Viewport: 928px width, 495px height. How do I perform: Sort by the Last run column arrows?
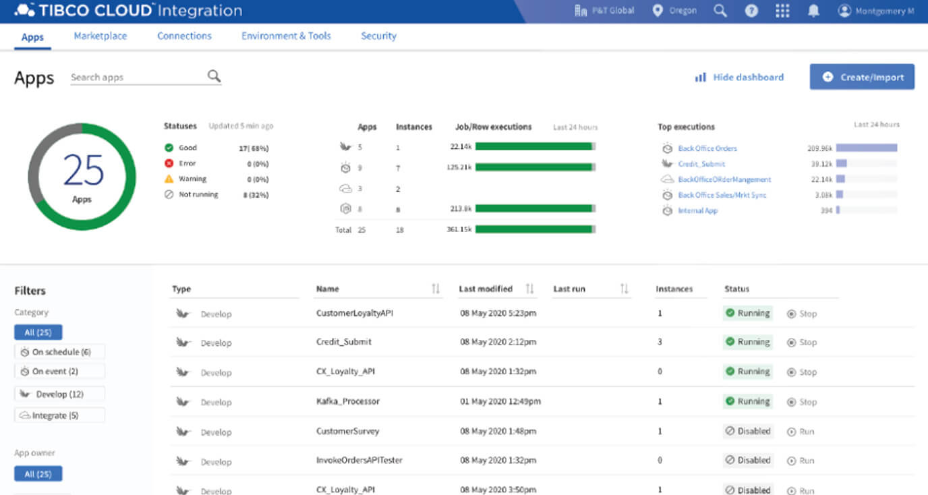coord(625,289)
